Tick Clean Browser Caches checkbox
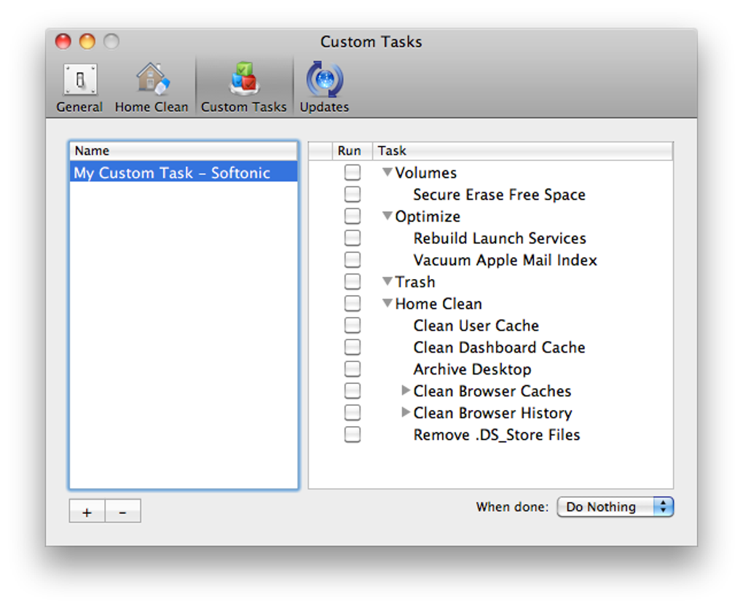743x609 pixels. tap(352, 390)
